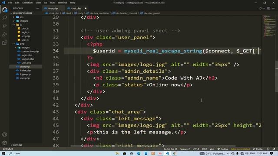Split the editor right

click(268, 8)
